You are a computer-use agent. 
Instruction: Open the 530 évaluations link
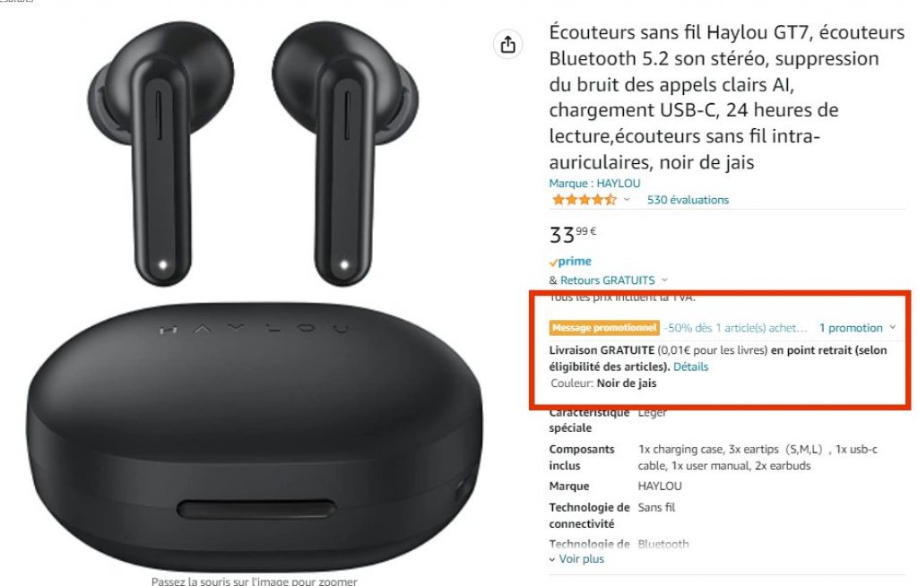(x=688, y=200)
